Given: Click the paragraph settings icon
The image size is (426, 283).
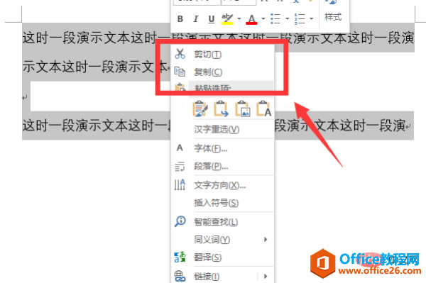Looking at the screenshot, I should pos(180,167).
